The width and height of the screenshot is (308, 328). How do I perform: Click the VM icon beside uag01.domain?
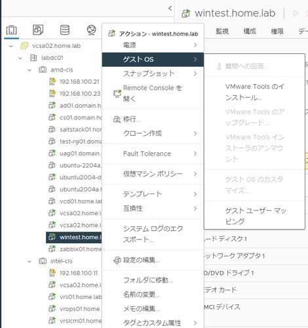point(52,154)
